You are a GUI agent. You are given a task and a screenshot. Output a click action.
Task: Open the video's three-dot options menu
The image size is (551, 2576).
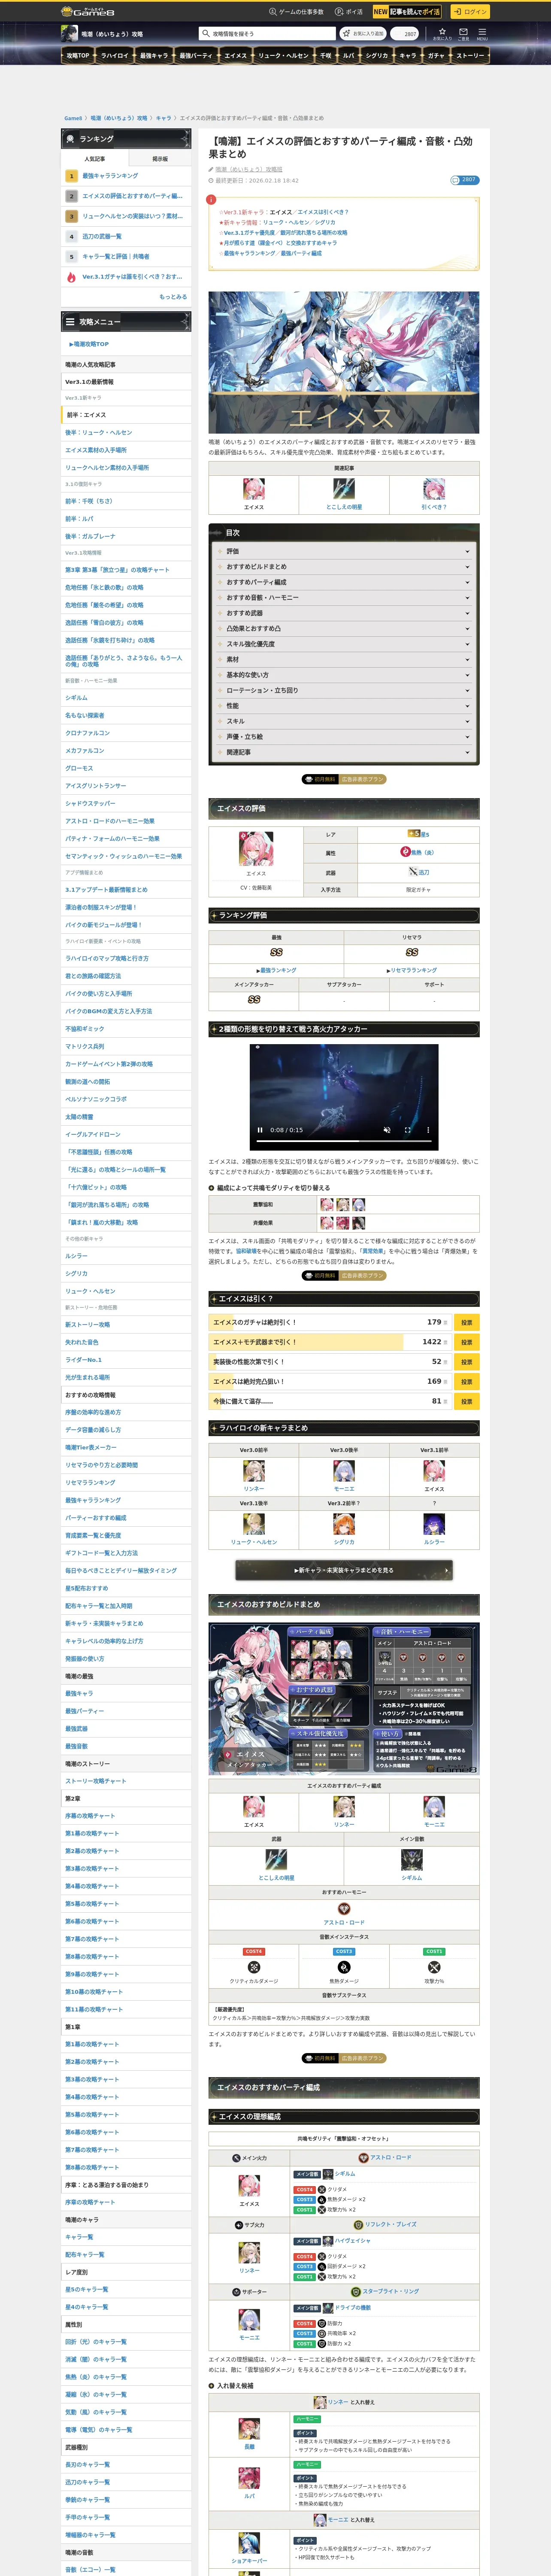tap(428, 1130)
